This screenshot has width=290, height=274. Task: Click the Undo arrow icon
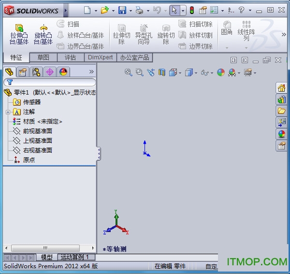(x=157, y=10)
